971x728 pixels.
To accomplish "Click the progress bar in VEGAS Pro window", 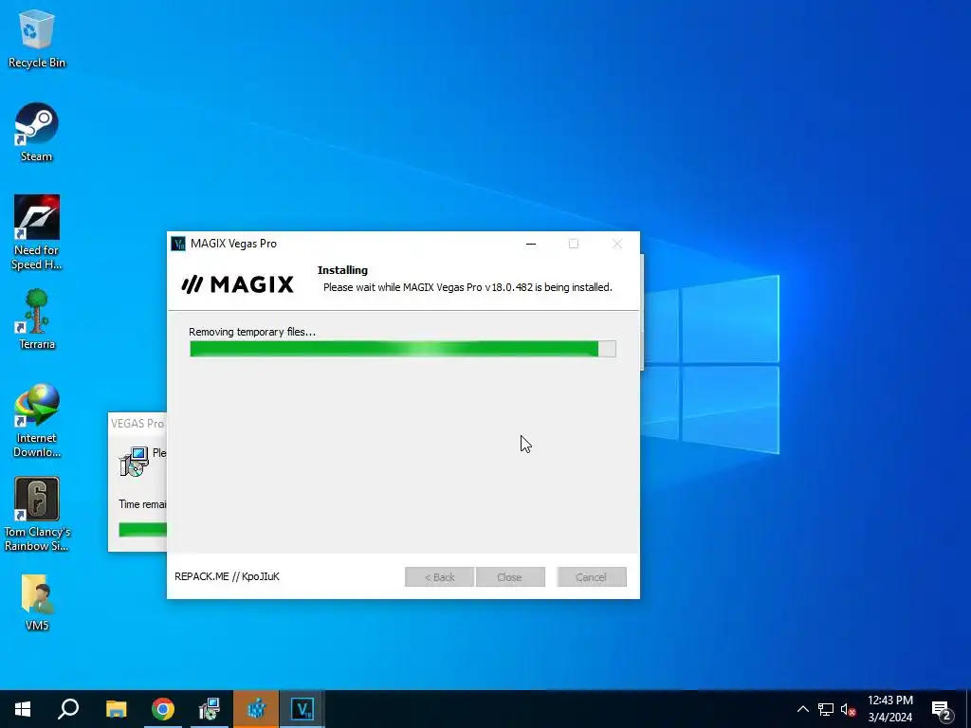I will click(143, 529).
